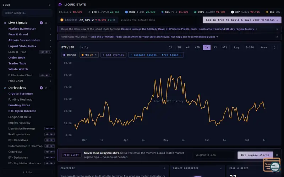This screenshot has width=284, height=177.
Task: Click the USDC coin icon in ticker
Action: click(126, 12)
